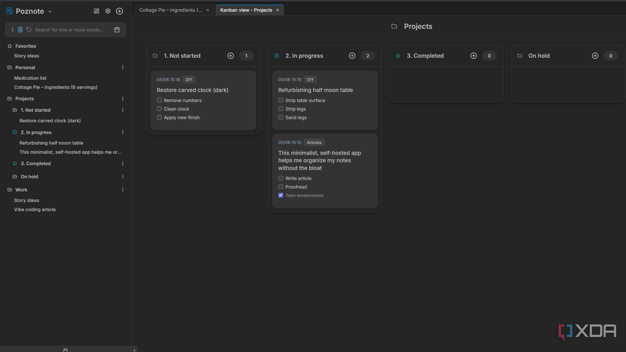Screen dimensions: 626x352
Task: Open Refurbishing half moon table card title
Action: pyautogui.click(x=316, y=90)
